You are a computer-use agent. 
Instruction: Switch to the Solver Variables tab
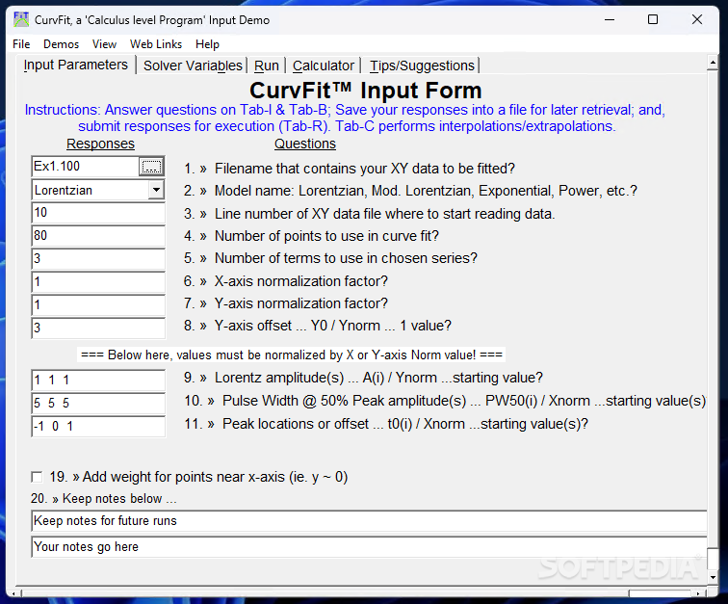[193, 66]
